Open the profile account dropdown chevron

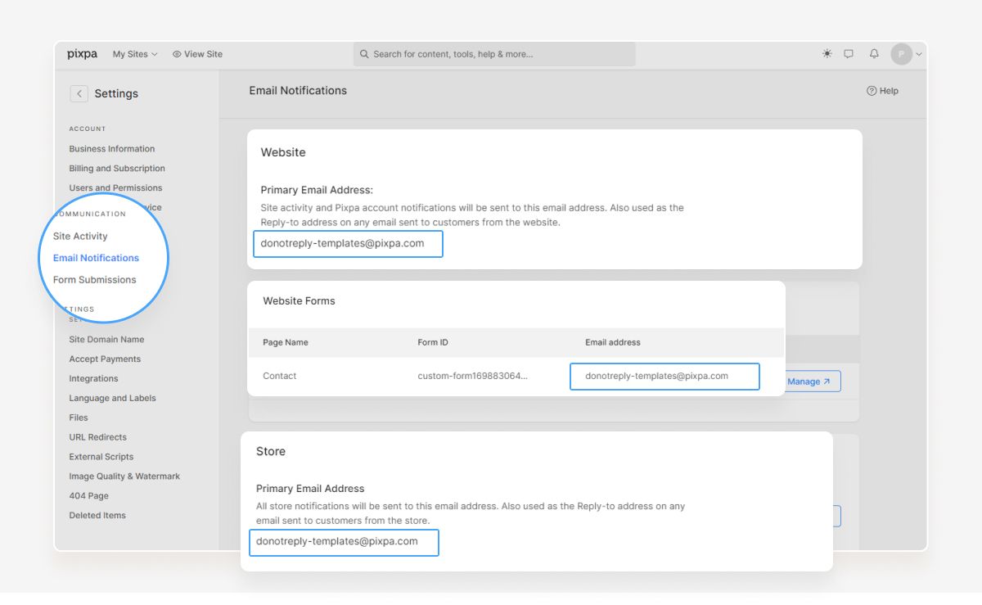click(x=918, y=53)
